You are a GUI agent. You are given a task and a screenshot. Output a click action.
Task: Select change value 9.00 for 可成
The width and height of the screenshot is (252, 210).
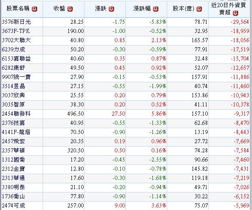coord(120,206)
